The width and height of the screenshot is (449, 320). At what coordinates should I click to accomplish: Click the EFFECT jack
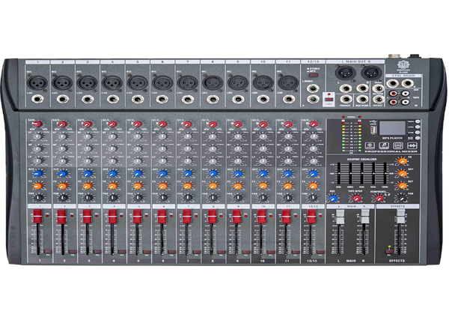(x=378, y=99)
